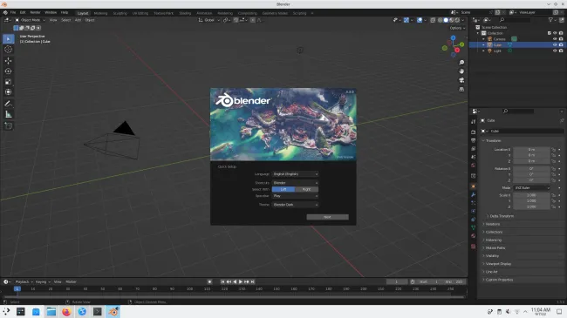Select the Annotate pencil tool

pyautogui.click(x=9, y=104)
